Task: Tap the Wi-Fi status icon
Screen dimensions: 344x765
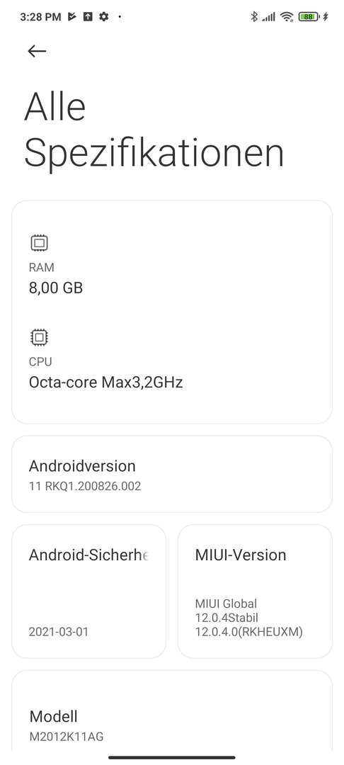Action: [287, 17]
